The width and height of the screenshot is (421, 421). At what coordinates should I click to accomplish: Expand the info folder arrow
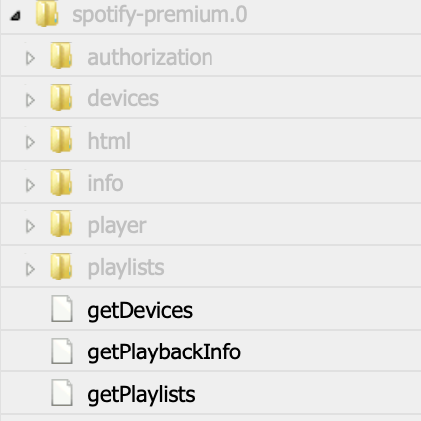click(30, 185)
